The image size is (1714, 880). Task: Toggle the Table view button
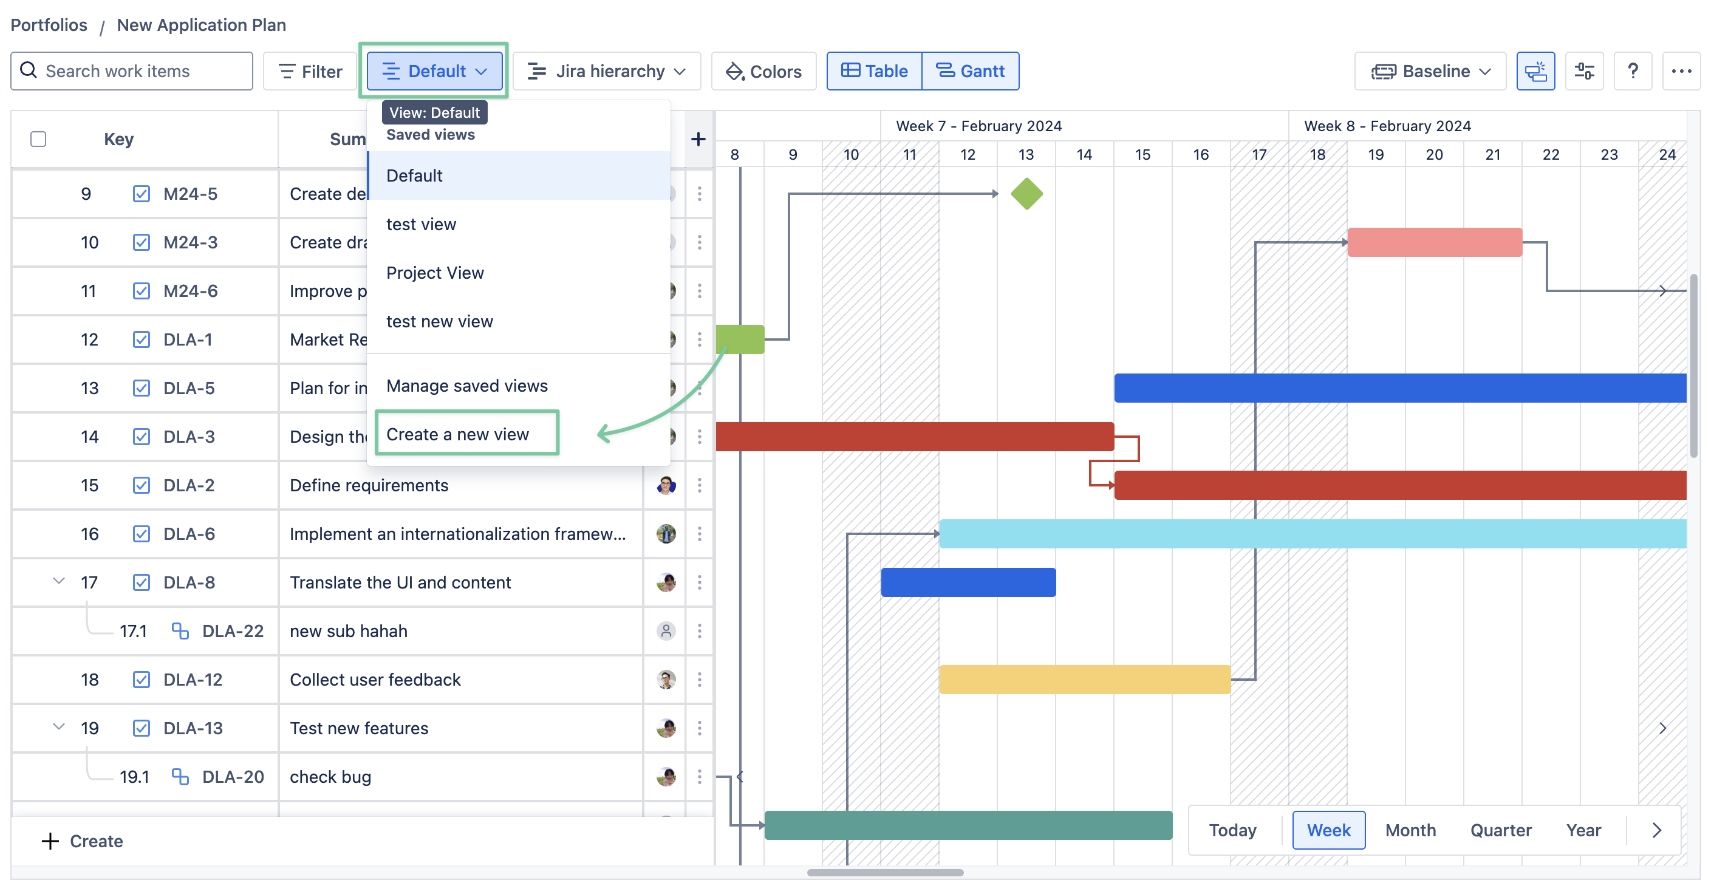click(x=874, y=70)
